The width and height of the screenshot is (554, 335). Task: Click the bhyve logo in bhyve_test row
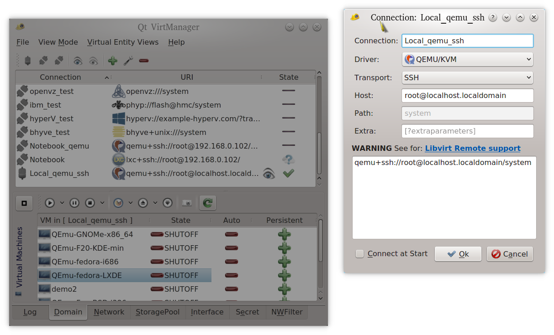[x=118, y=132]
